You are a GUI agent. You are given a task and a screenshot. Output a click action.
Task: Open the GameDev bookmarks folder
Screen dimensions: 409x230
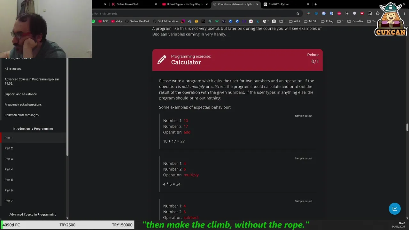(x=355, y=21)
